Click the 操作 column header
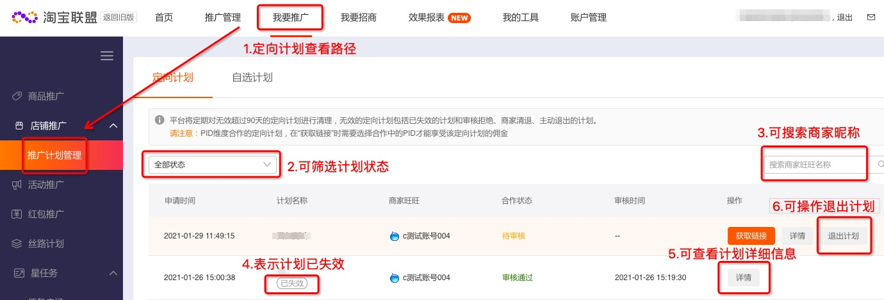 (735, 201)
